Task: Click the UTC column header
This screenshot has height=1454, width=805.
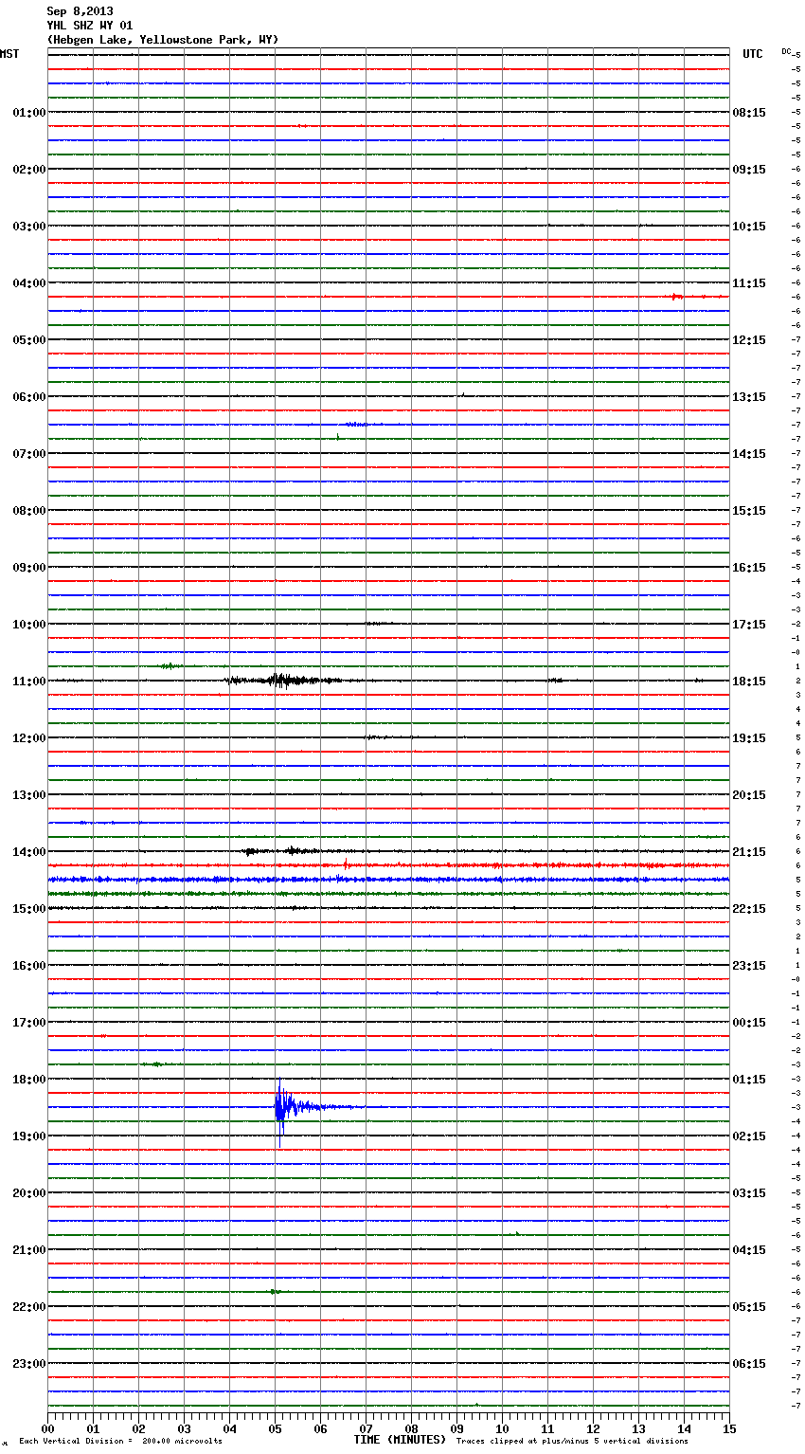Action: point(752,54)
